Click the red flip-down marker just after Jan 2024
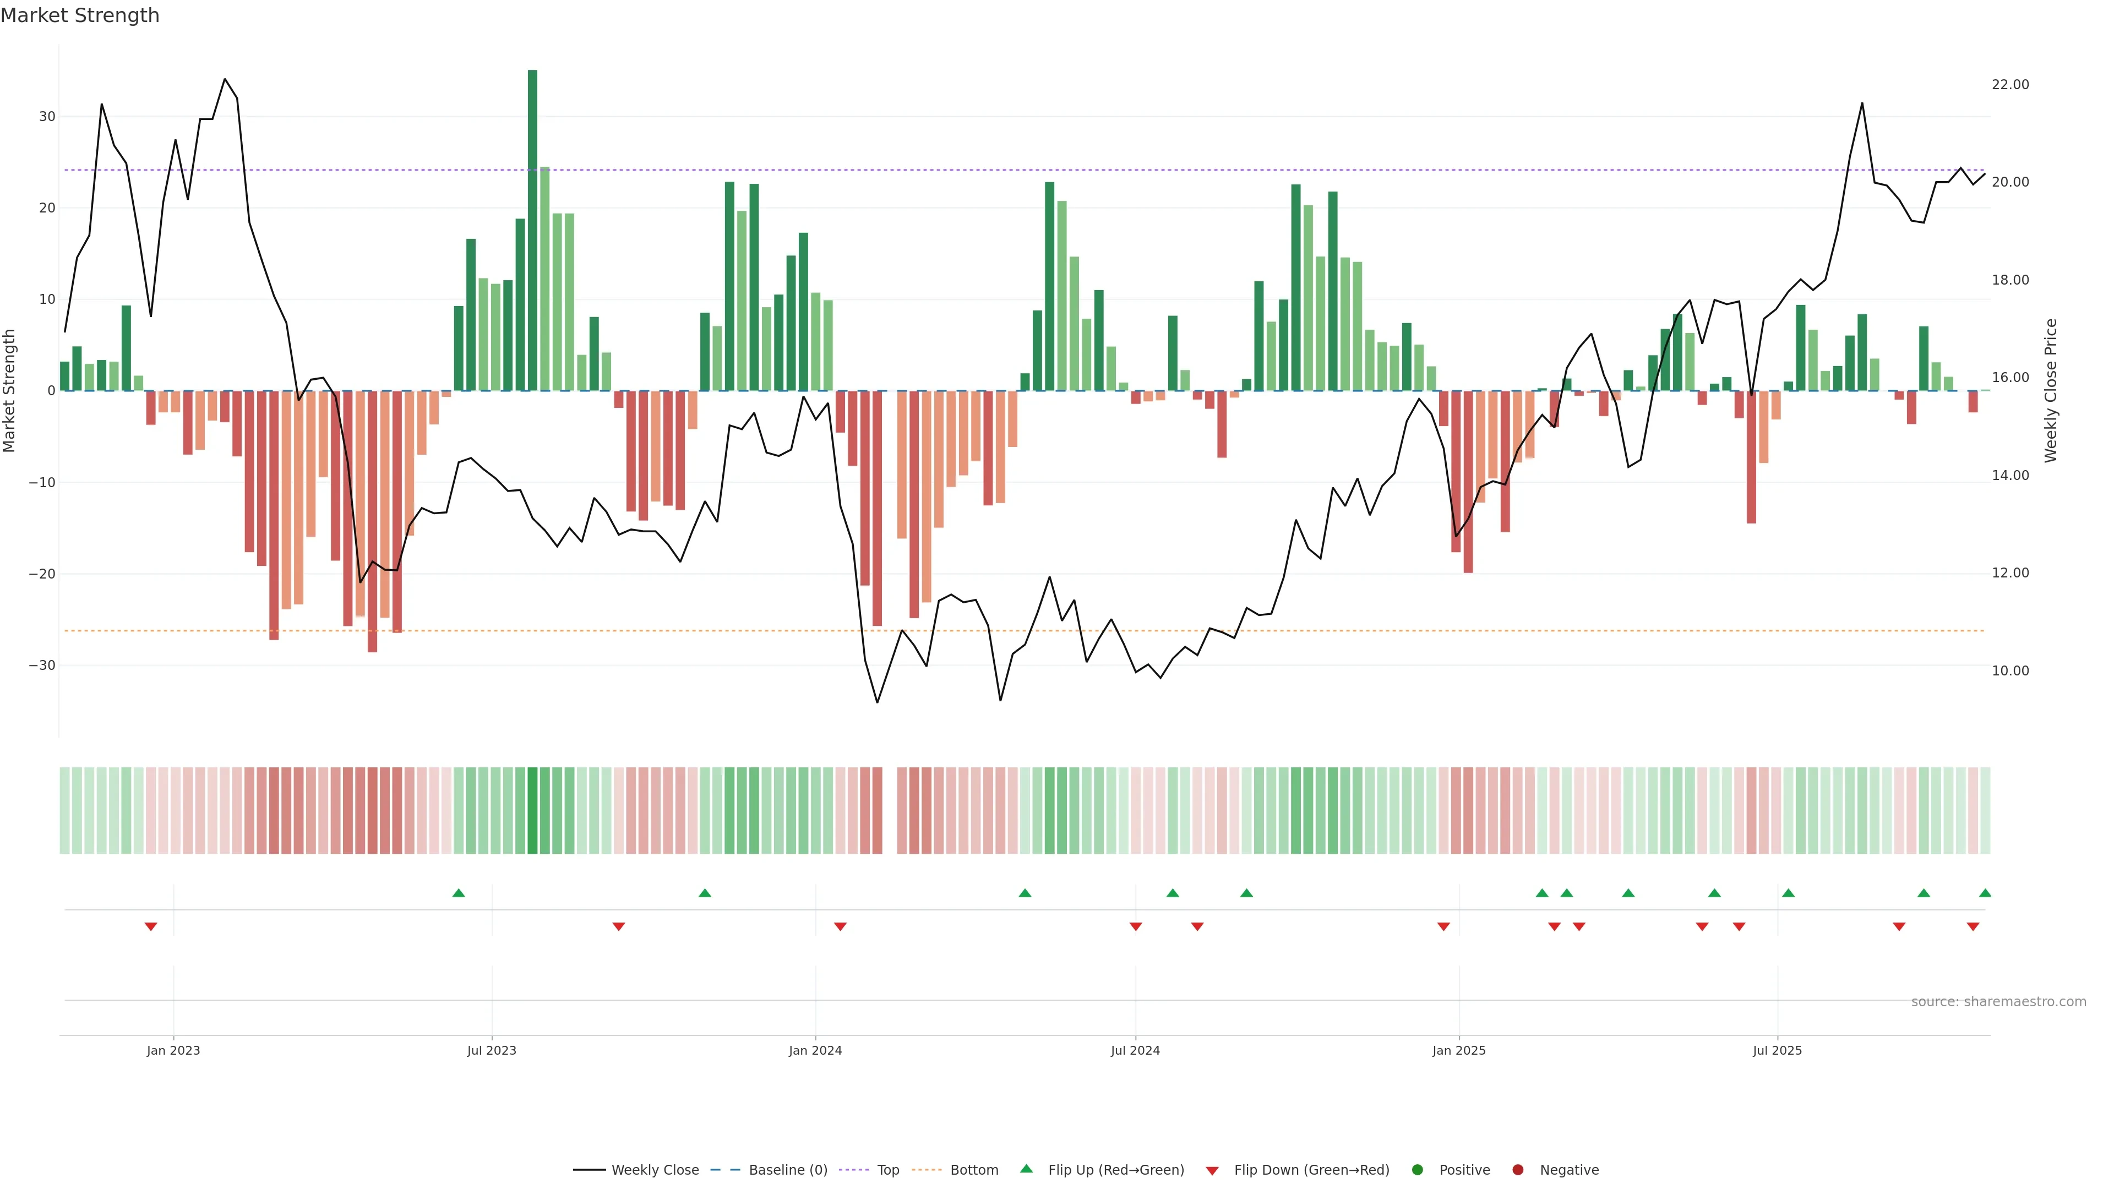2114x1189 pixels. click(x=840, y=926)
